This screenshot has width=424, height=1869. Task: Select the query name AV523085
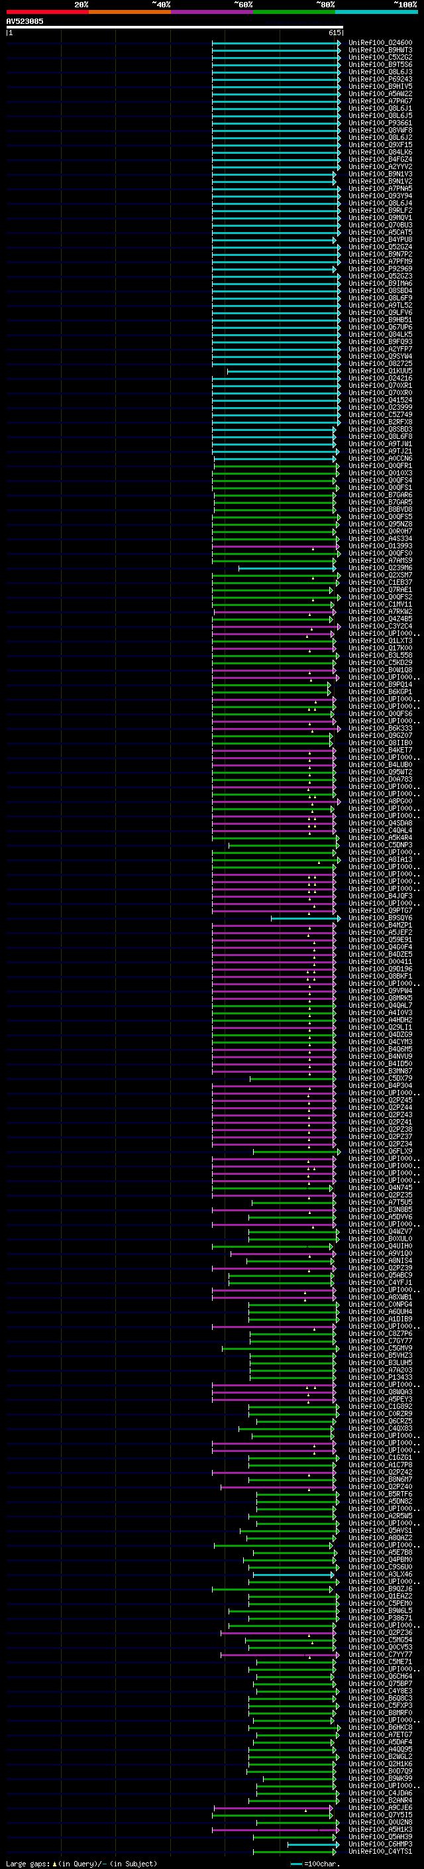click(25, 21)
